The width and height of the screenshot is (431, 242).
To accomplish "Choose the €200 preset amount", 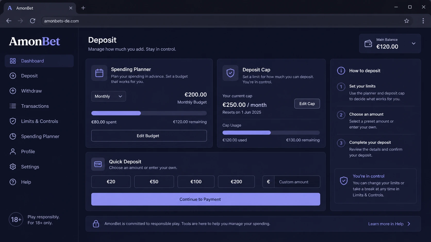I will coord(236,182).
